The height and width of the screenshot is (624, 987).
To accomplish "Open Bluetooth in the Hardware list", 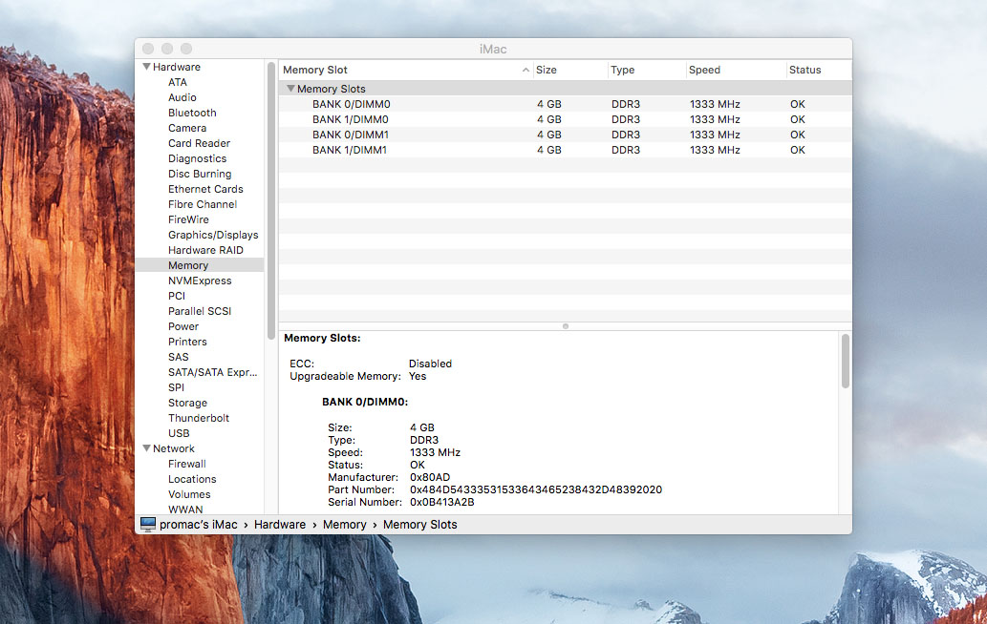I will click(192, 113).
